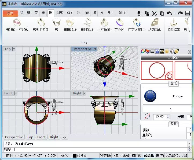The height and width of the screenshot is (160, 194).
Task: Open the 手寸缩放 ring resize tool
Action: click(x=104, y=25)
